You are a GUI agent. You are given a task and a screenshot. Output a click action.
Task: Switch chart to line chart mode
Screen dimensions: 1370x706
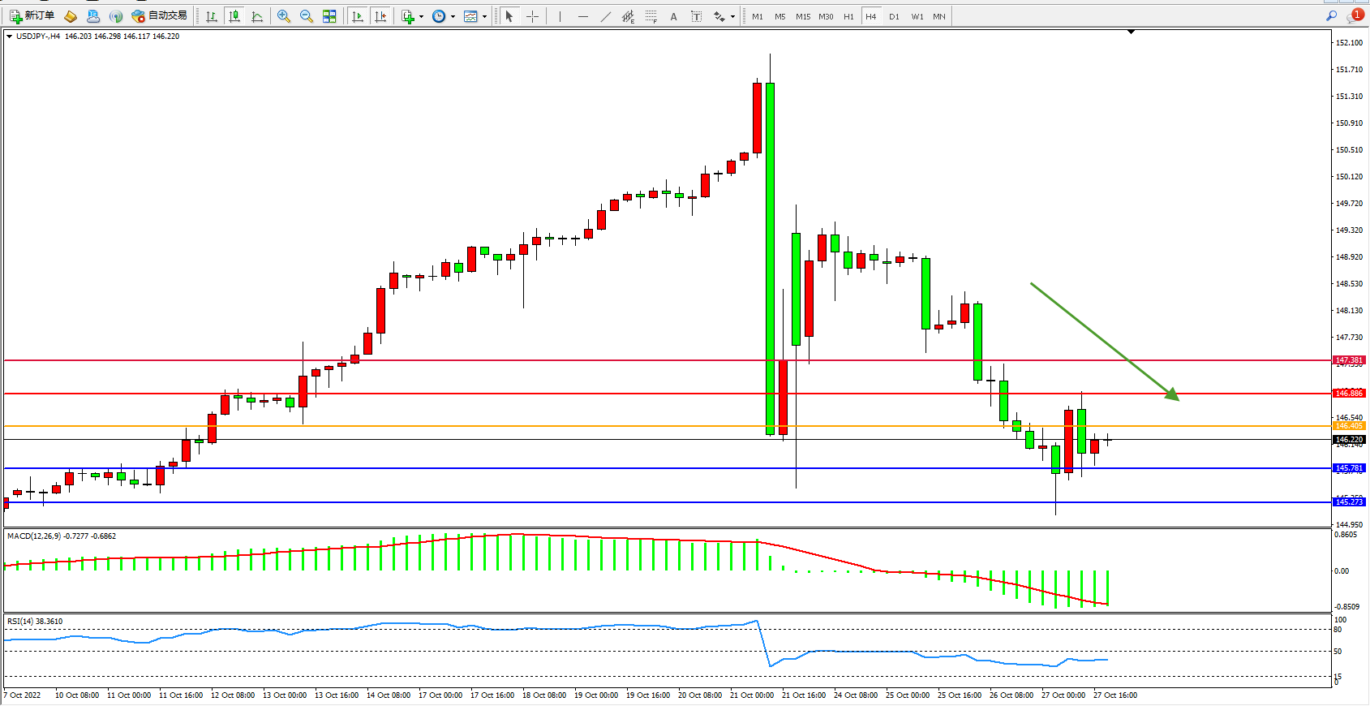click(x=257, y=16)
